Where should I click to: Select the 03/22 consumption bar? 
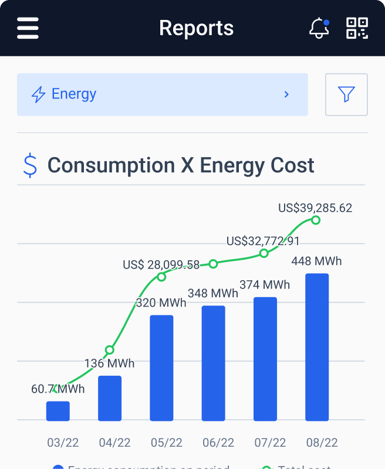click(x=58, y=411)
